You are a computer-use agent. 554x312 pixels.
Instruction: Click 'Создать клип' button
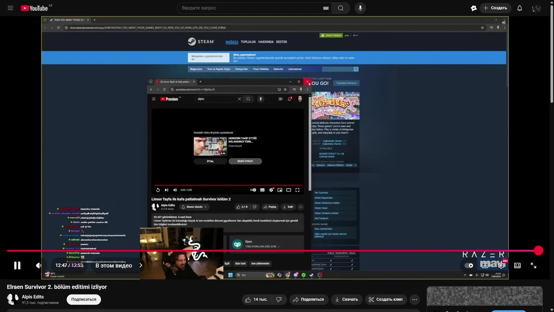click(x=385, y=299)
